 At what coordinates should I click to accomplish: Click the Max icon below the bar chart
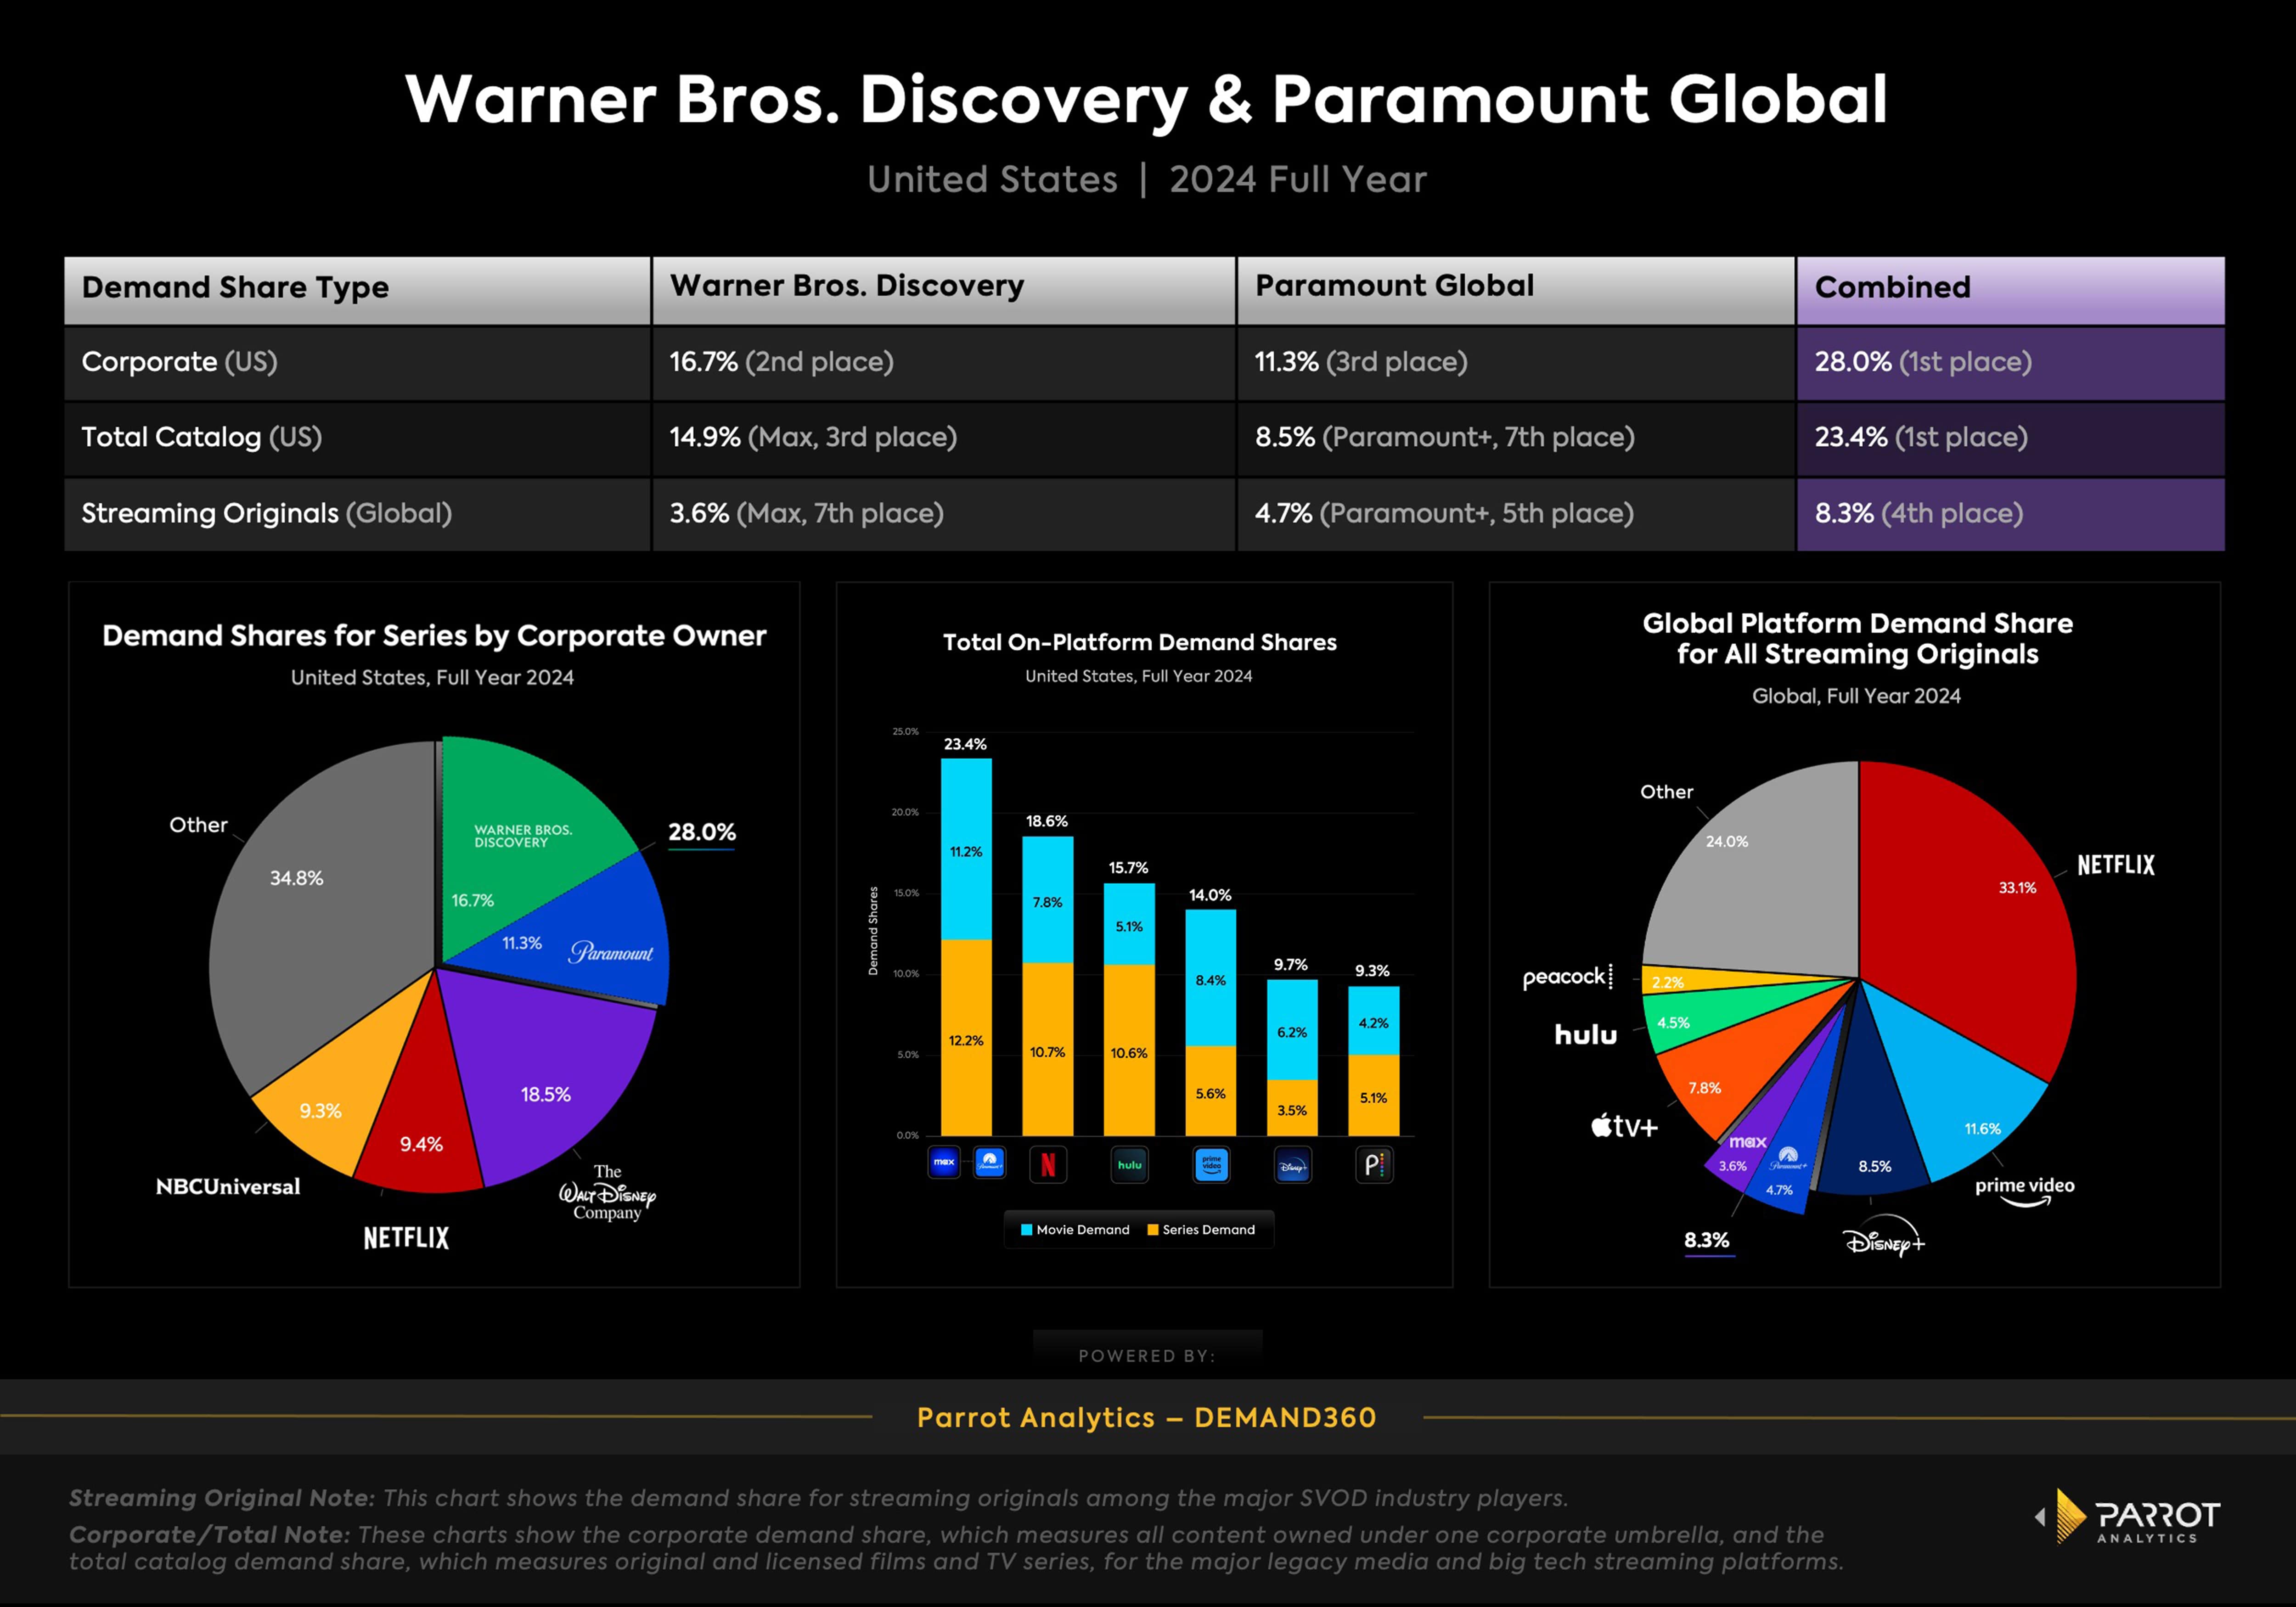943,1162
